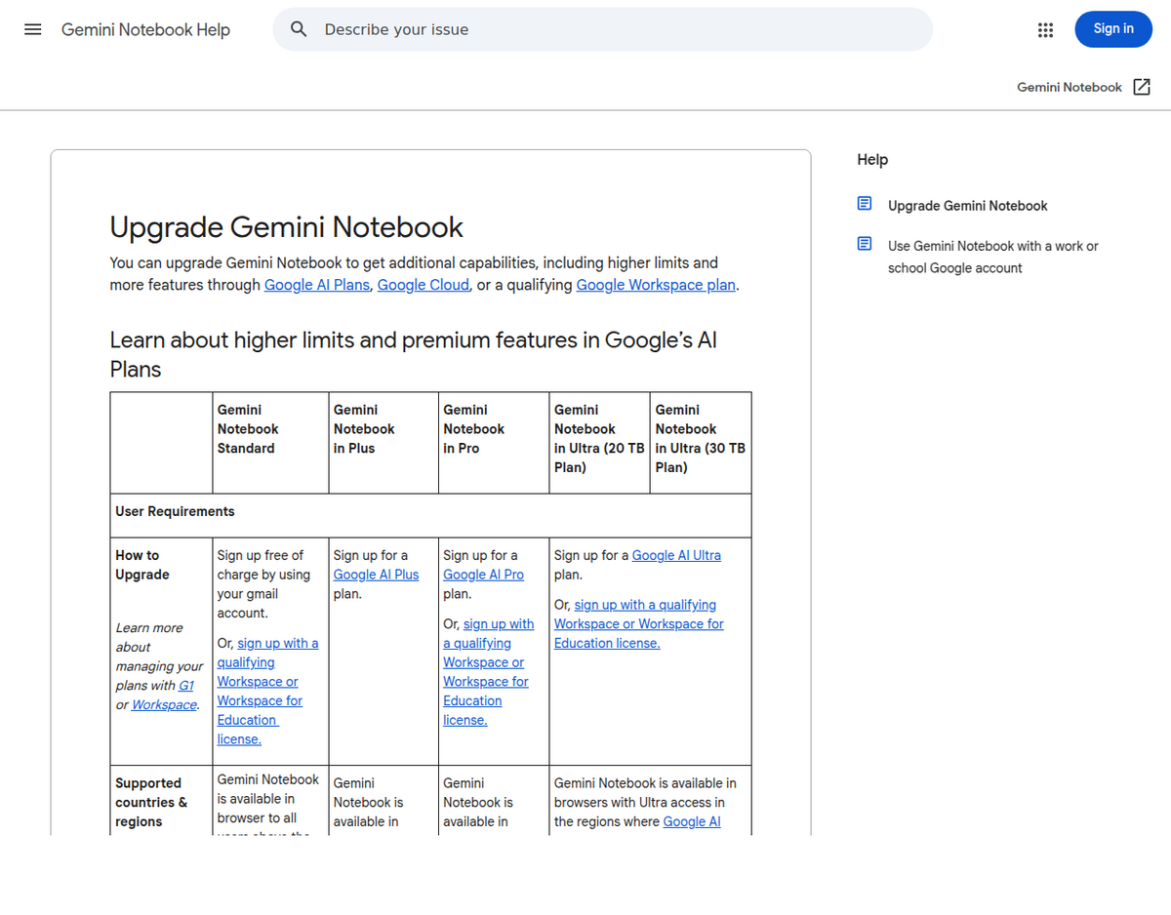
Task: Click the Sign in button
Action: [x=1113, y=29]
